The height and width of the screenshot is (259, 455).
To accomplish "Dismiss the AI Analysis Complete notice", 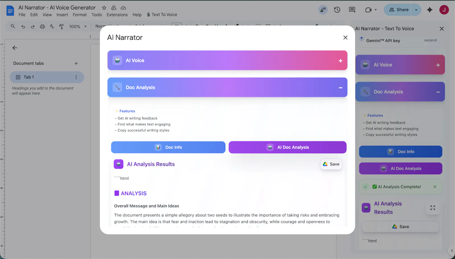I will [x=435, y=187].
